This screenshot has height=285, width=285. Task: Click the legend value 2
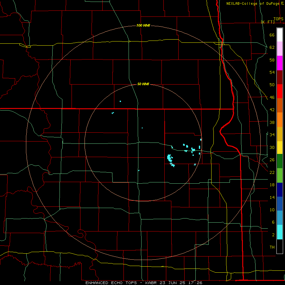[273, 235]
